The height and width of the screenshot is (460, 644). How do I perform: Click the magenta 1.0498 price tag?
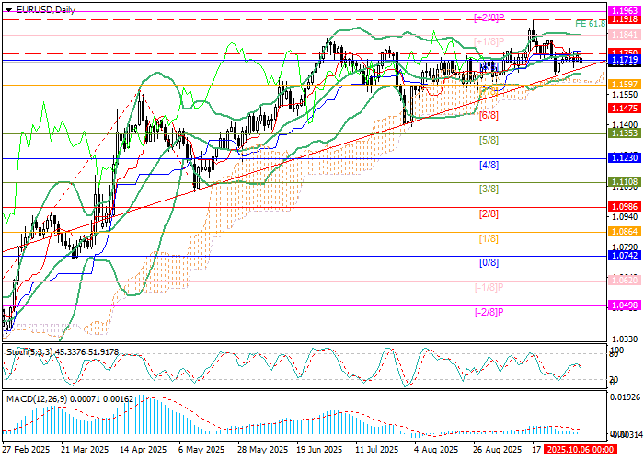pos(626,305)
